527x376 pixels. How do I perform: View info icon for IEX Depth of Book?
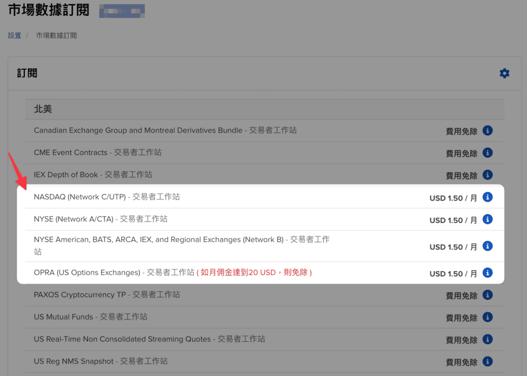(487, 175)
